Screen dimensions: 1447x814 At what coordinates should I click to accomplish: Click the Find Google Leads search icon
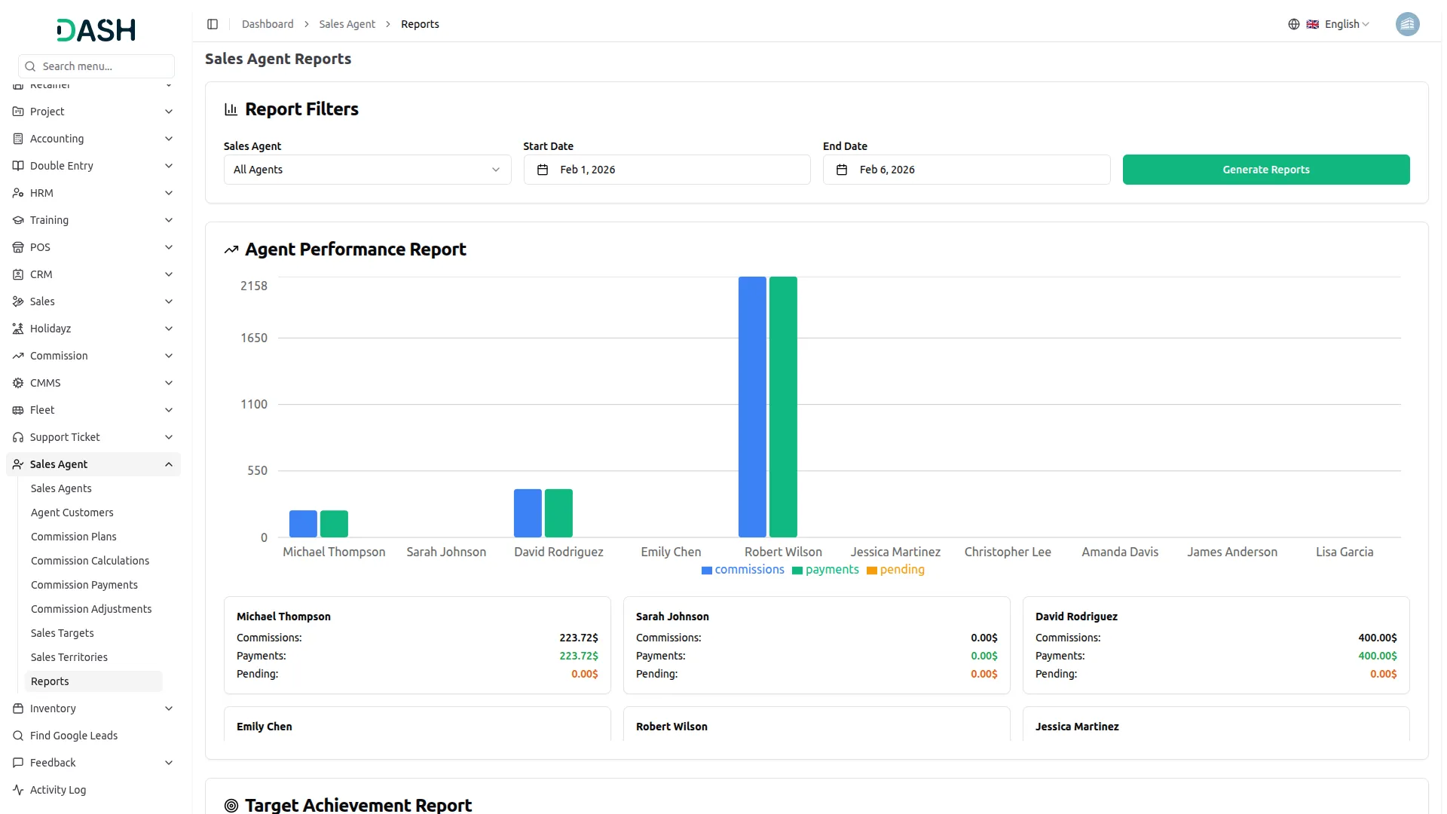pos(18,736)
